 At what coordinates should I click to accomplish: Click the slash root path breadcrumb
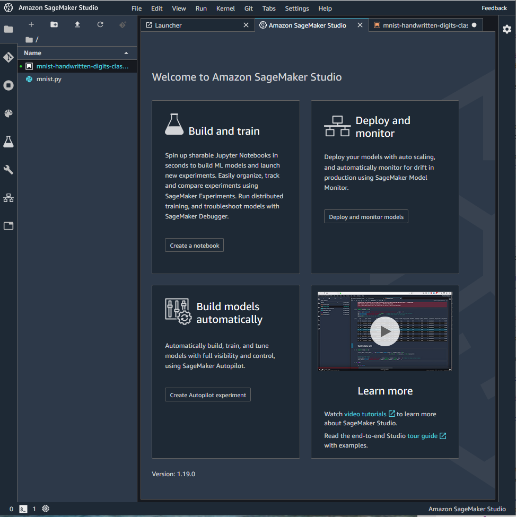pos(37,40)
